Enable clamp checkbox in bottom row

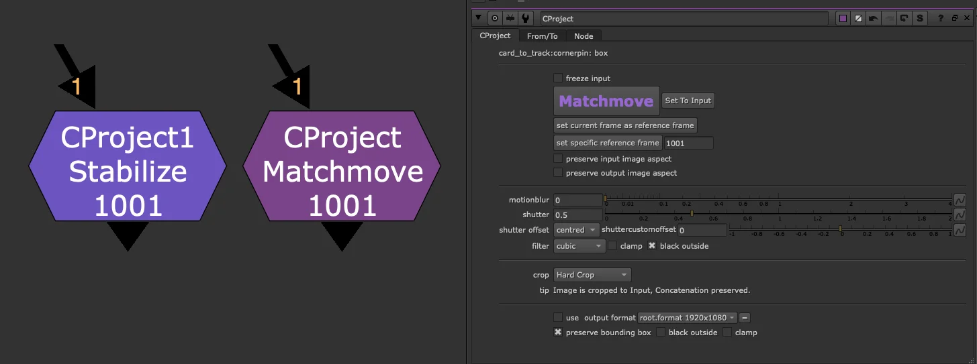point(727,332)
